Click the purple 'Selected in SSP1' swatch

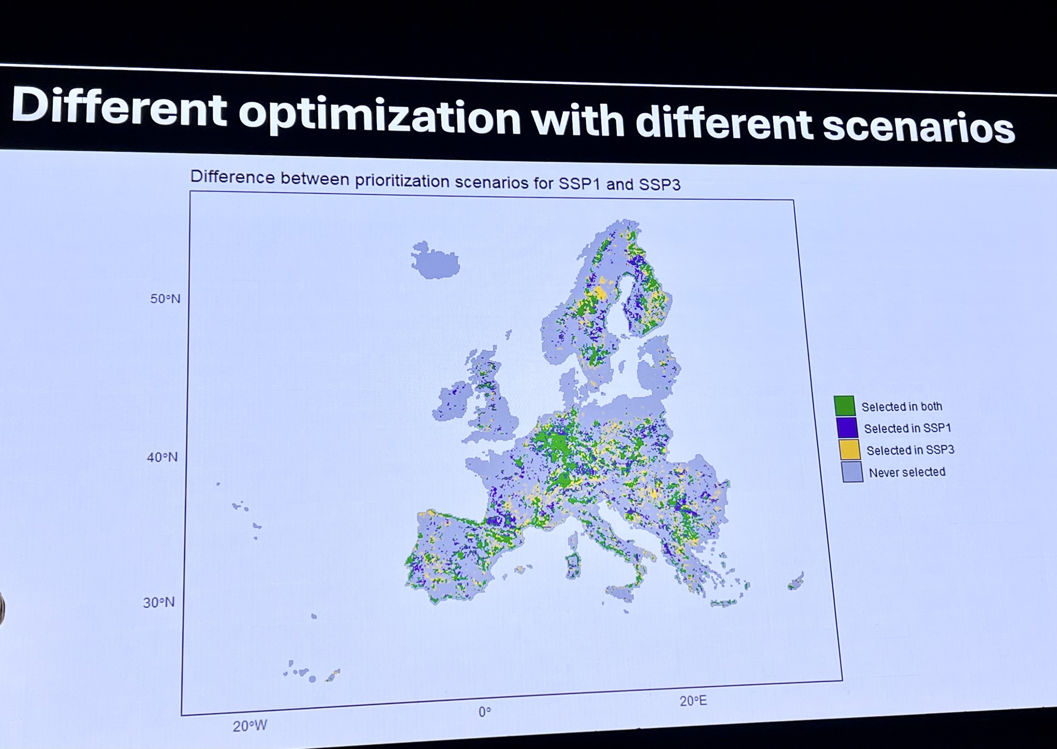(x=846, y=428)
